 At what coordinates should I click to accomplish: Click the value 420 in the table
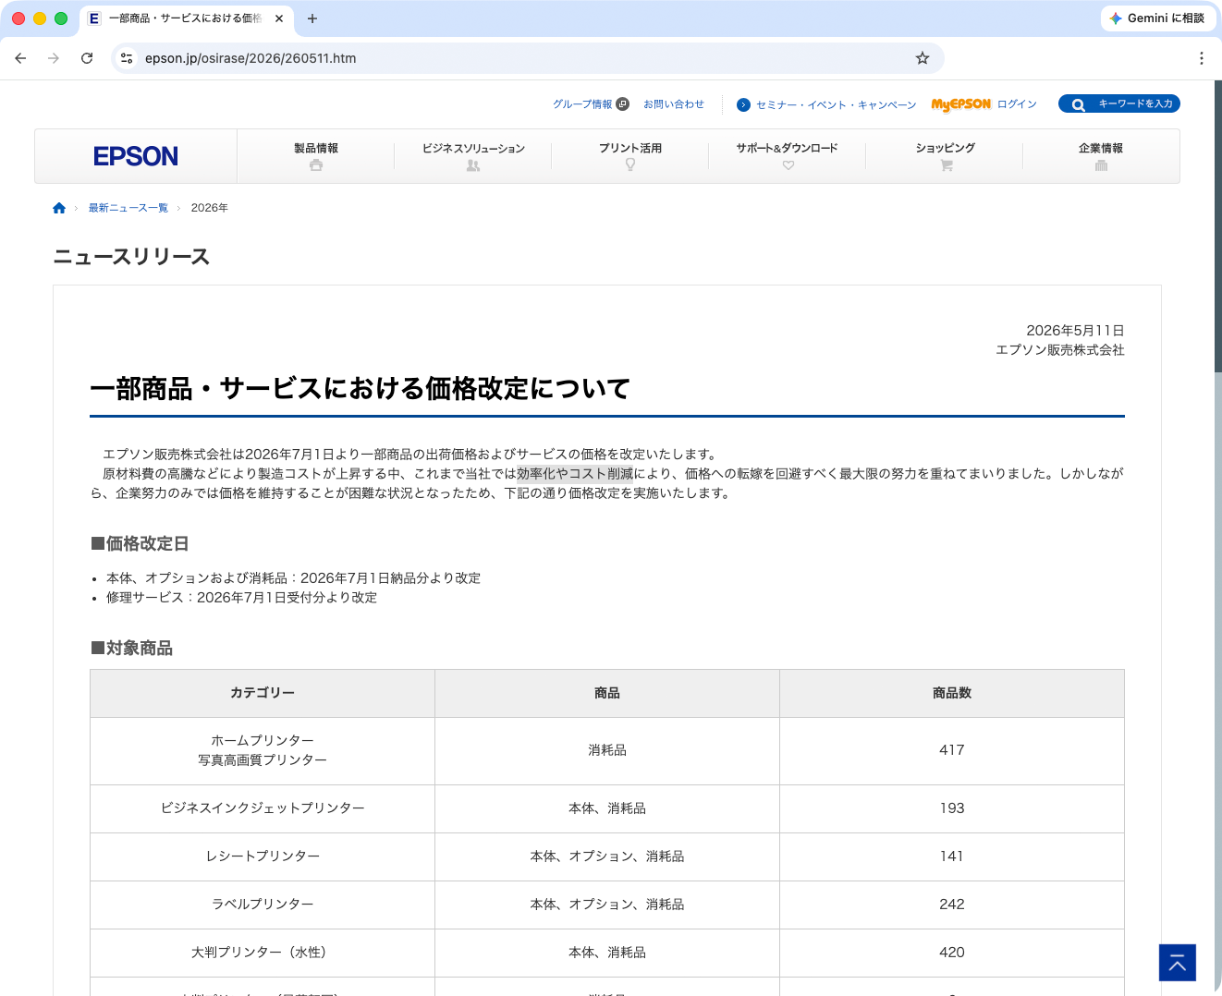952,953
